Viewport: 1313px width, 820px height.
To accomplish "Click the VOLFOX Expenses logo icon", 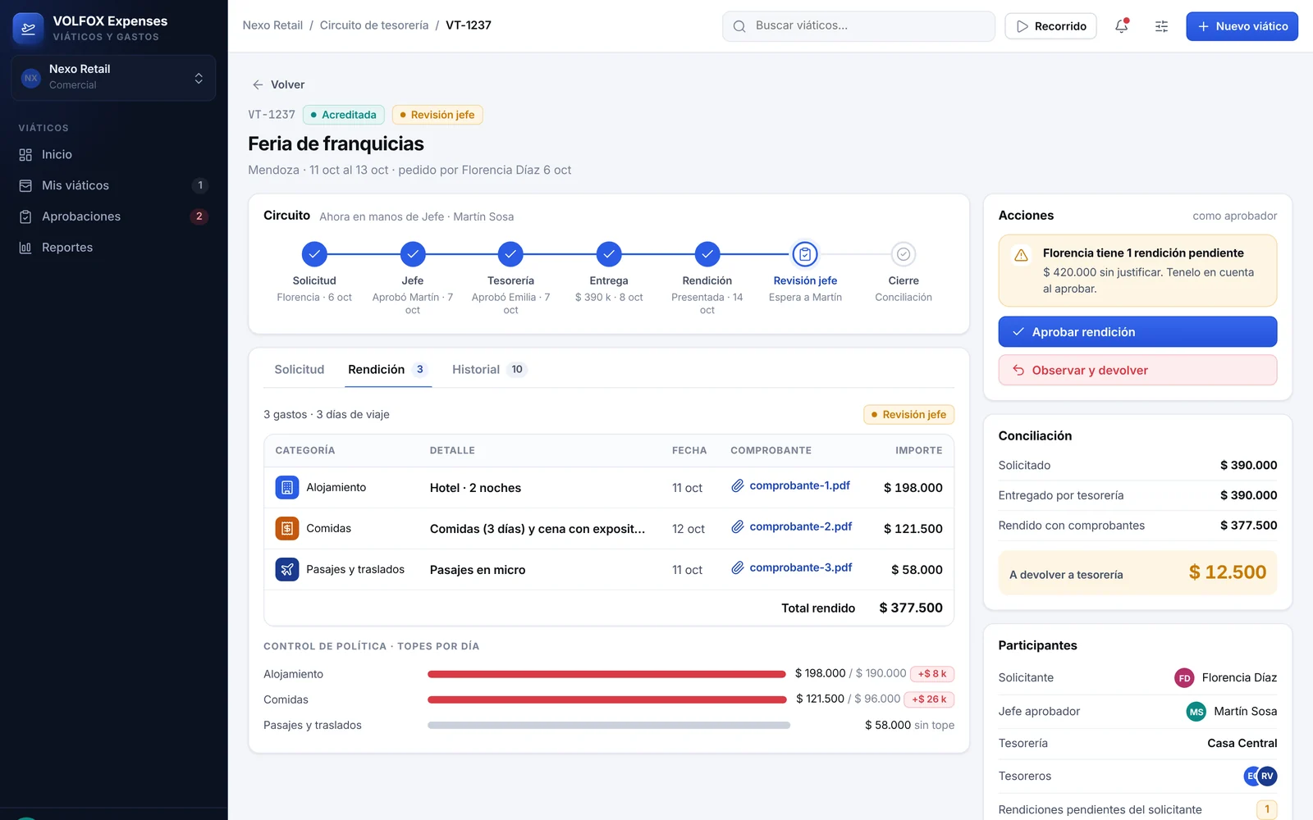I will 29,29.
